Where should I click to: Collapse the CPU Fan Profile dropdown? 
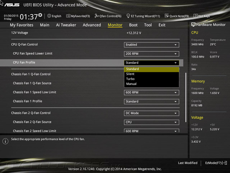pyautogui.click(x=152, y=63)
